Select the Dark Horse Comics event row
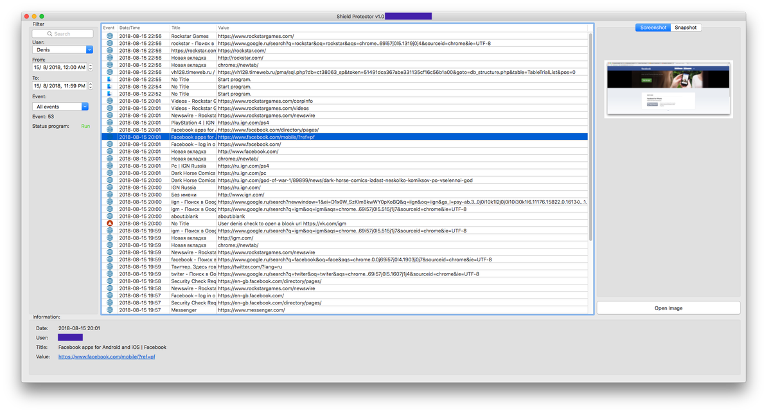The image size is (771, 413). pos(257,172)
